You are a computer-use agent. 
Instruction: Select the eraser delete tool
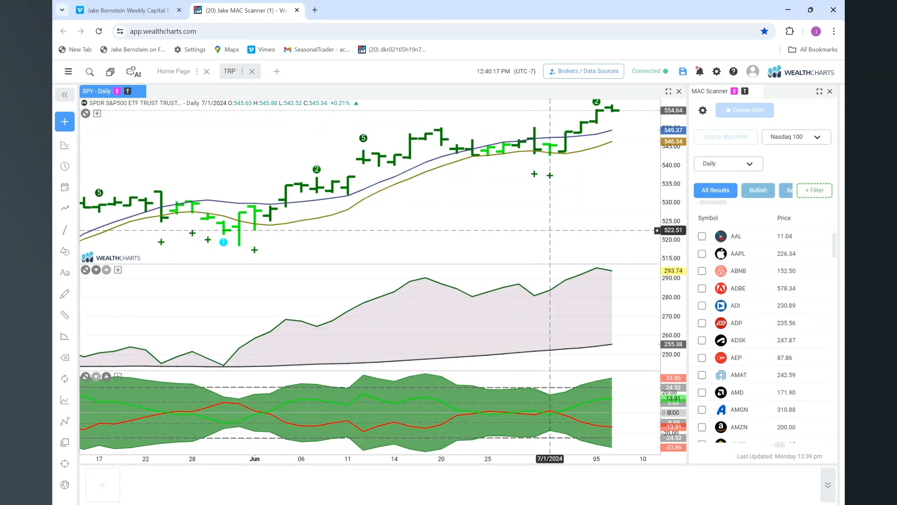(x=65, y=358)
